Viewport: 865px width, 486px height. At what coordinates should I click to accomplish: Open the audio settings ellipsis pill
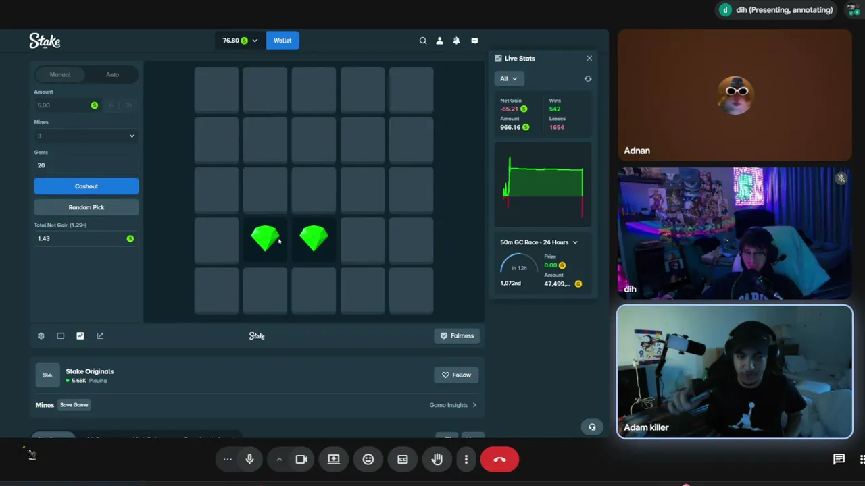[227, 460]
